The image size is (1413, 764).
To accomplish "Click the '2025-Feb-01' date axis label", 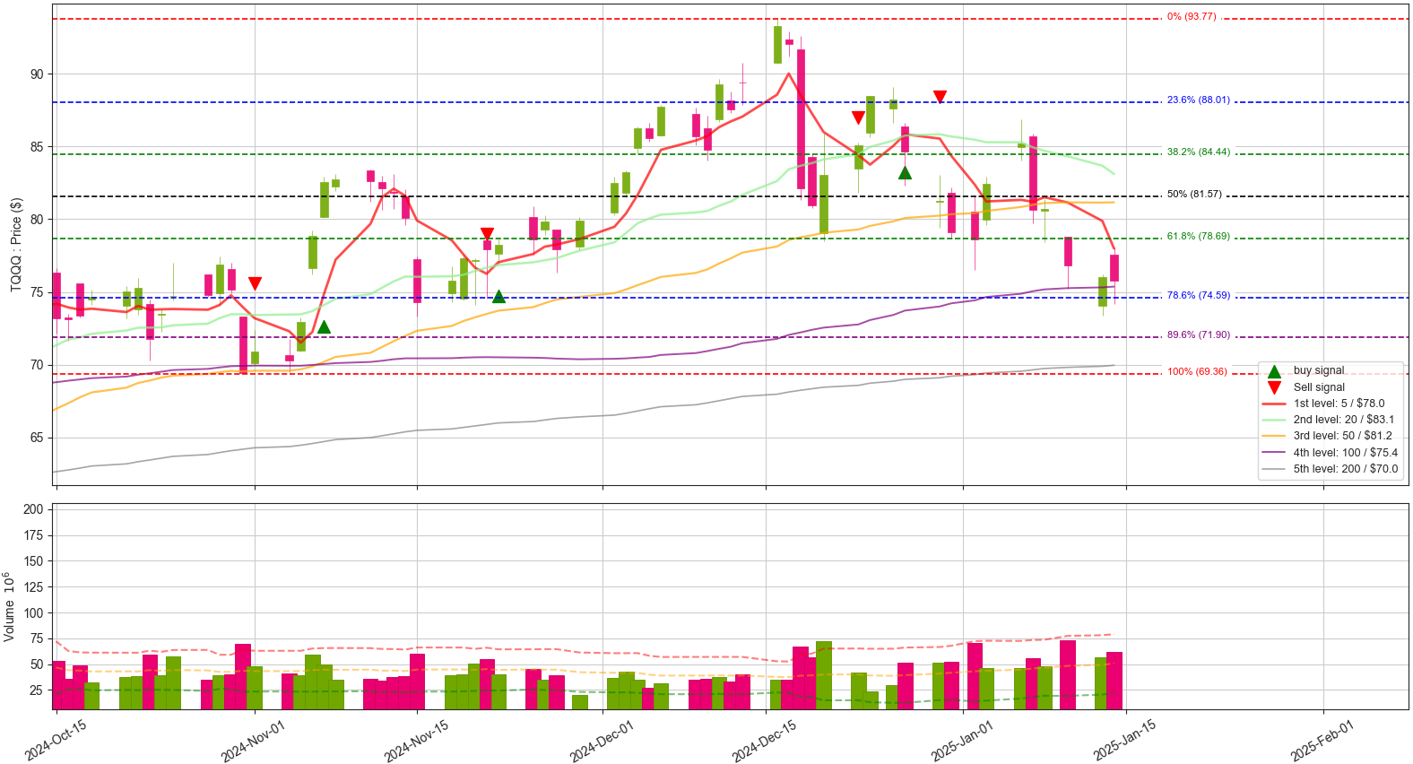I will [x=1322, y=740].
